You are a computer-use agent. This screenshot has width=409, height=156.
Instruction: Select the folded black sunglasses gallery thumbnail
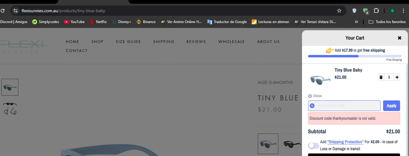(x=10, y=108)
